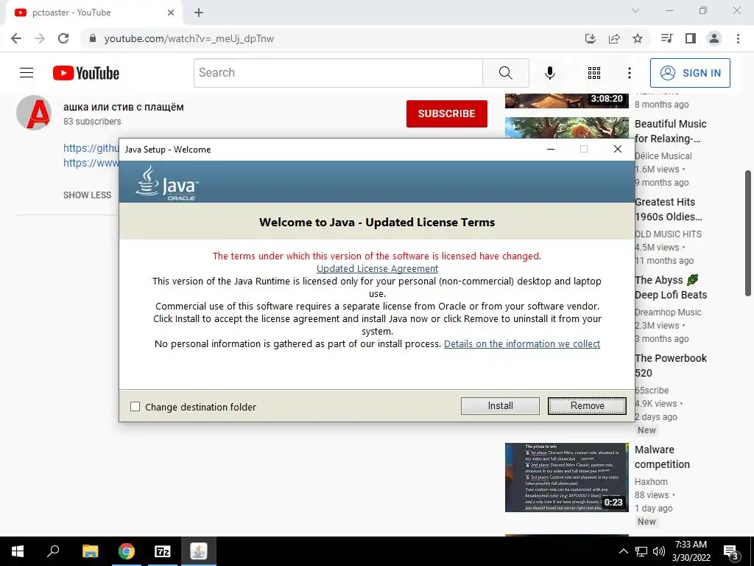This screenshot has height=566, width=754.
Task: Click the Haxhom channel name
Action: coord(651,482)
